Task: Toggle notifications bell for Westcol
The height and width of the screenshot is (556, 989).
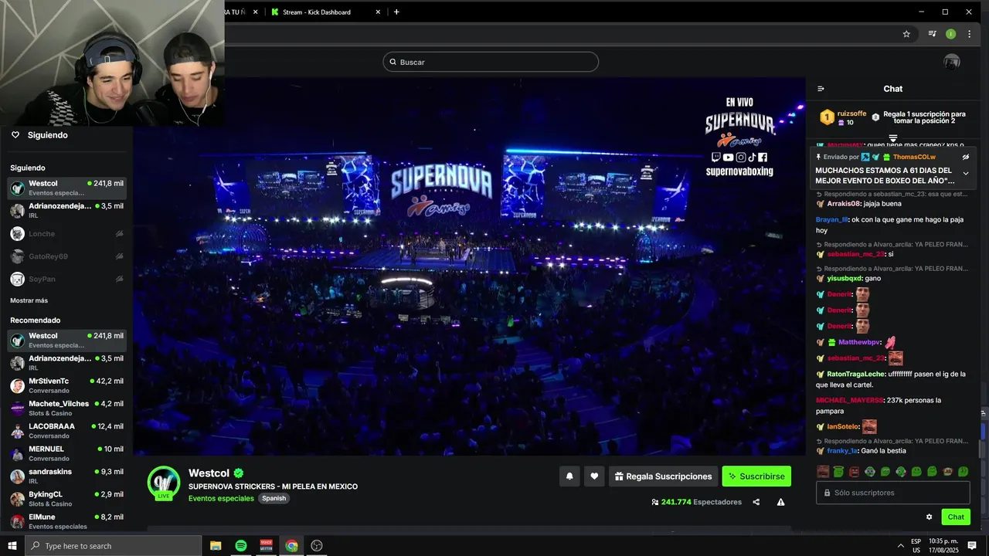Action: [569, 476]
